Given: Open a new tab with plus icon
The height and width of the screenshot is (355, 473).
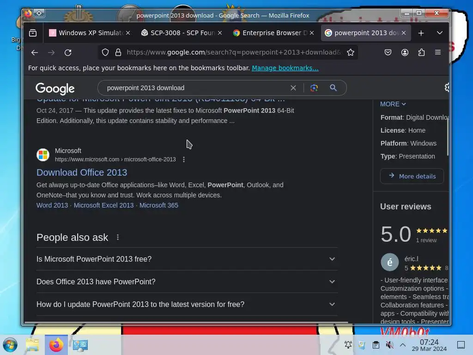Looking at the screenshot, I should (x=421, y=33).
